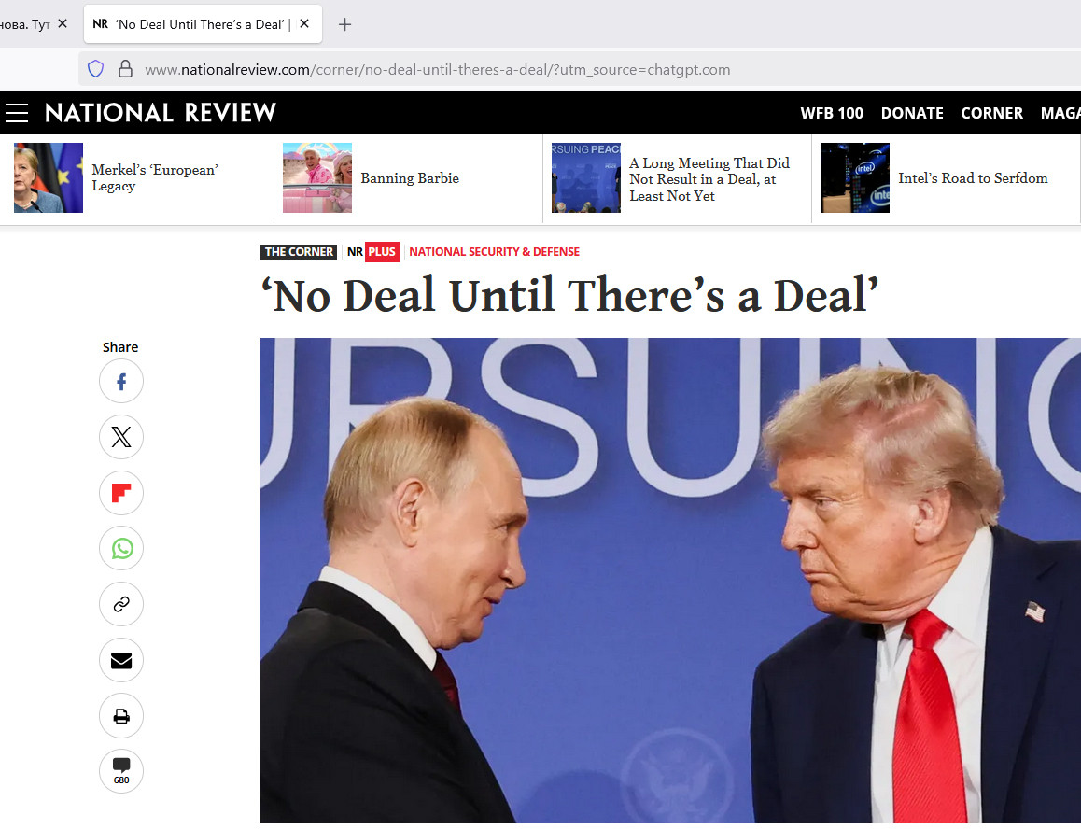This screenshot has height=829, width=1081.
Task: Click the tracking protection shield icon
Action: click(96, 69)
